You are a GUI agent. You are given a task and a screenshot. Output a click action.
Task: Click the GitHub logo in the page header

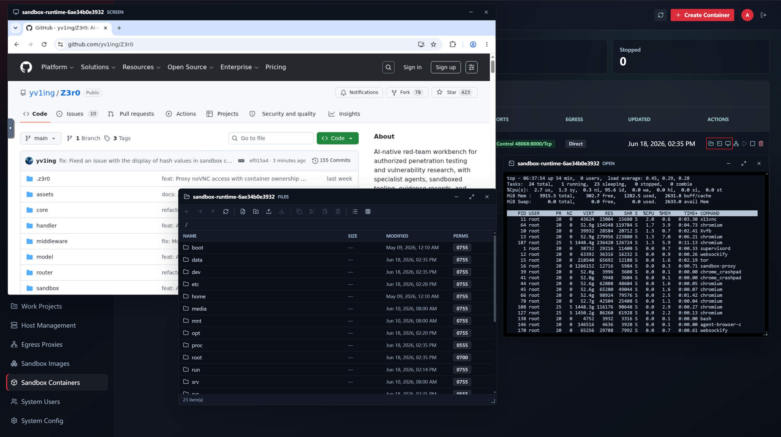26,67
